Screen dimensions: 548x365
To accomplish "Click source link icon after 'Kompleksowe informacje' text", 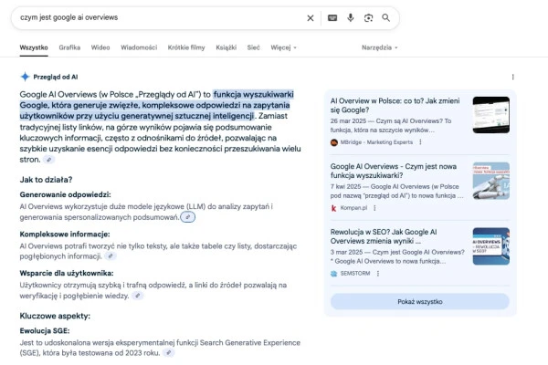I will click(123, 256).
